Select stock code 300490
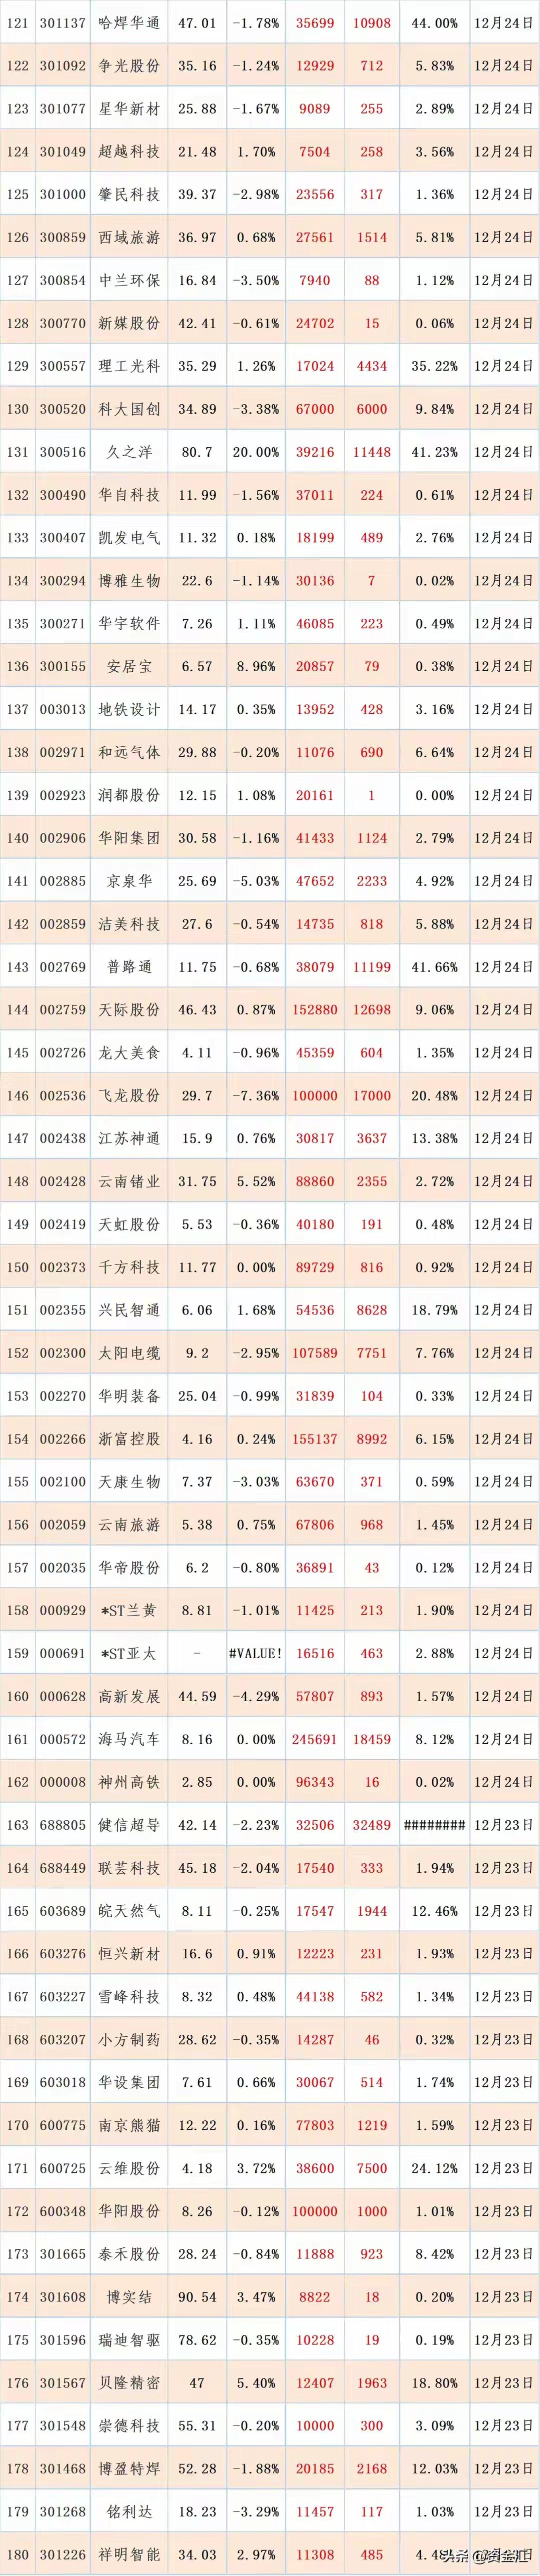 tap(63, 495)
